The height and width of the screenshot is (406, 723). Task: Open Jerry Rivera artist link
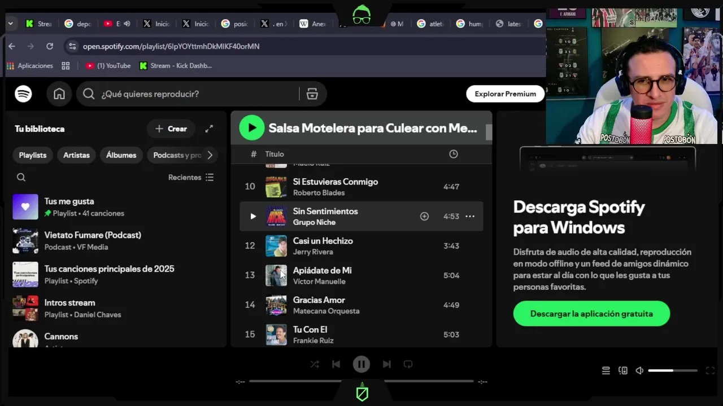tap(313, 252)
